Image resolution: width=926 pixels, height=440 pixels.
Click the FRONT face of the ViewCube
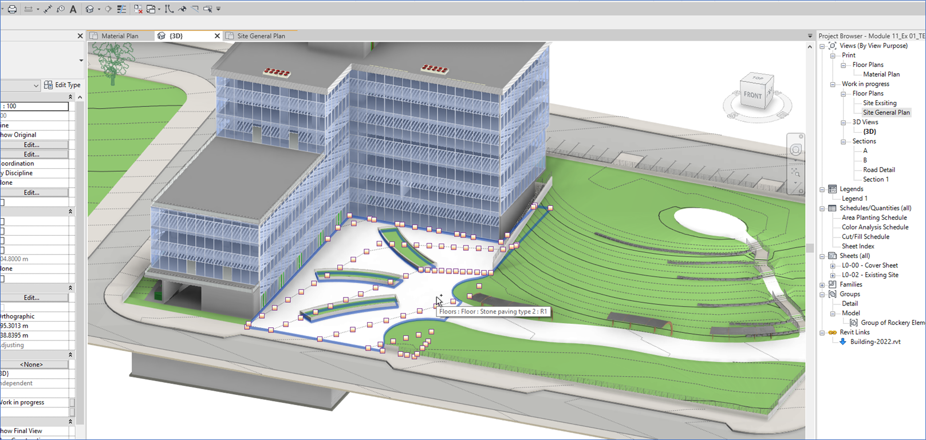(x=752, y=95)
